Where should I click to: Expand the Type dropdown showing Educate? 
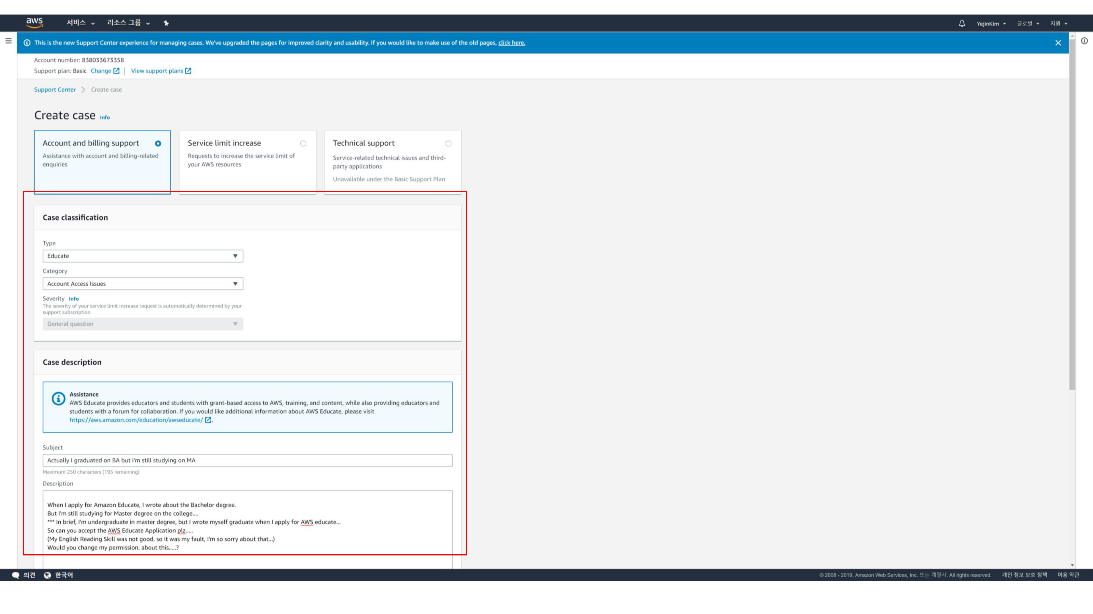[x=143, y=256]
